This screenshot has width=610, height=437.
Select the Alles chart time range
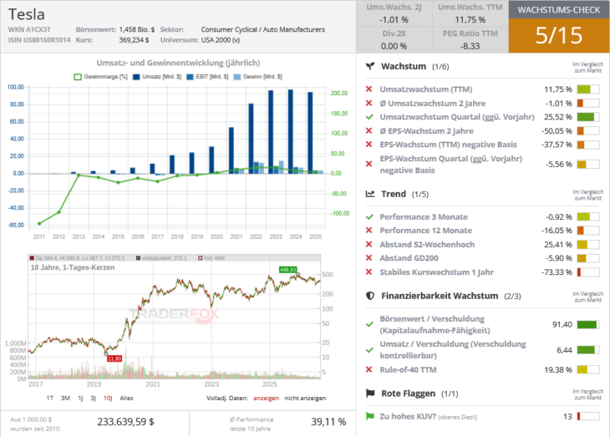126,398
